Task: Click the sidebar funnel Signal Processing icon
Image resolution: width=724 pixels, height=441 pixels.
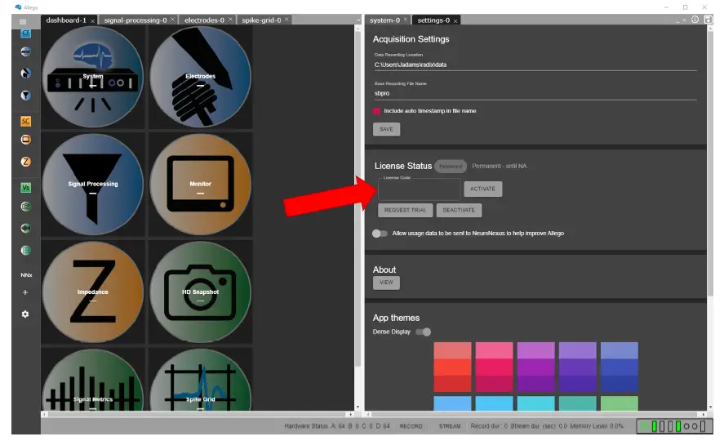Action: pyautogui.click(x=26, y=95)
